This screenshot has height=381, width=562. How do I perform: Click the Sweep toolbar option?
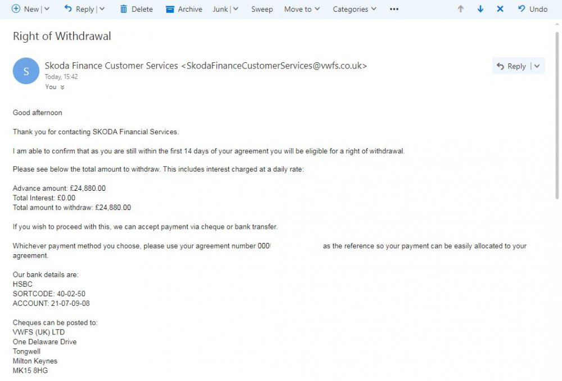point(262,9)
